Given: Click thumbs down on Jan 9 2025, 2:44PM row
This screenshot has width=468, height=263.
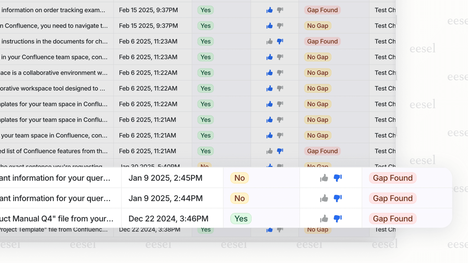Looking at the screenshot, I should click(x=338, y=198).
